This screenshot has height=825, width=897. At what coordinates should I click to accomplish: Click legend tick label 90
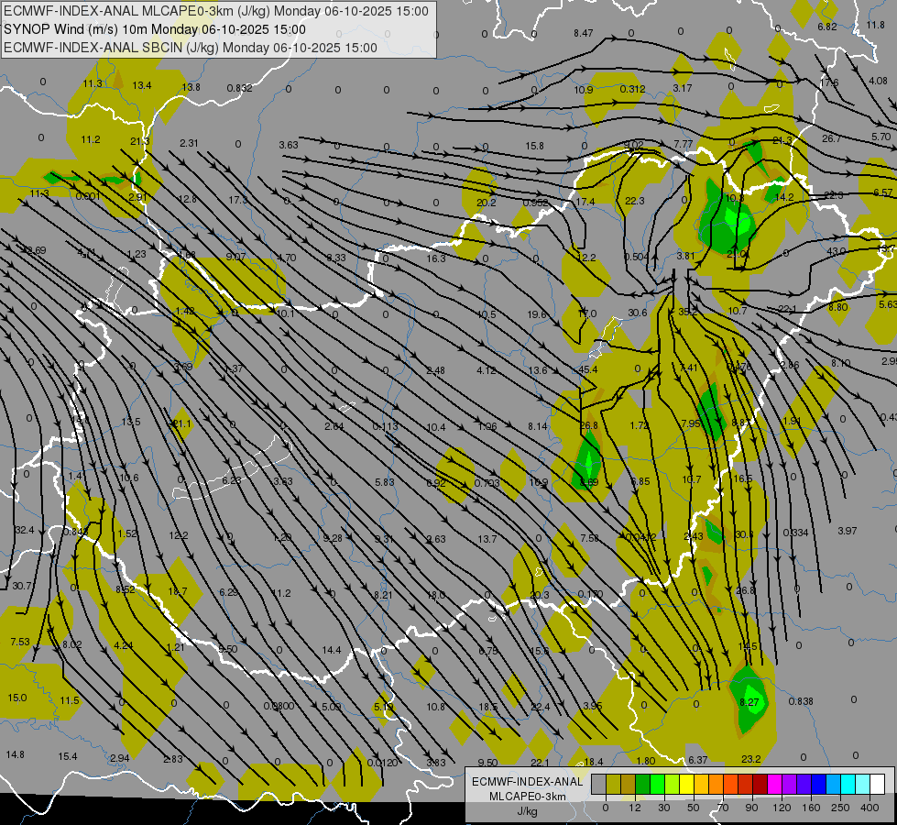point(751,808)
